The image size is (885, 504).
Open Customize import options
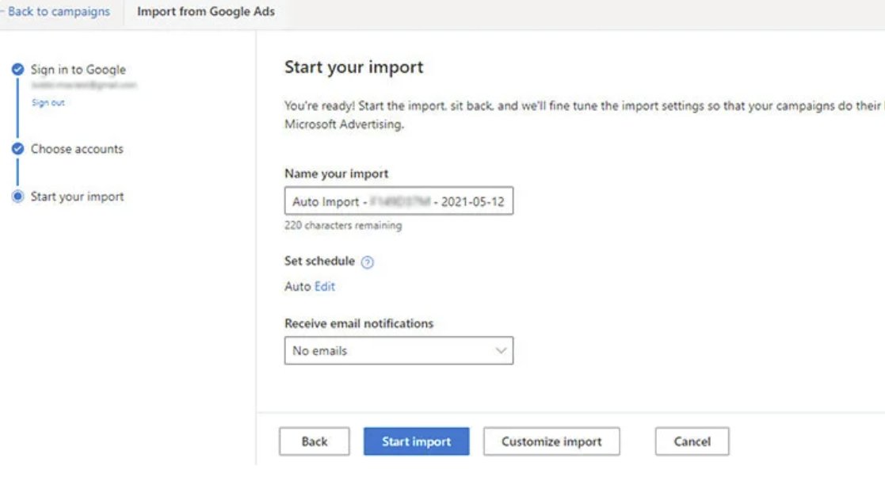click(x=551, y=441)
